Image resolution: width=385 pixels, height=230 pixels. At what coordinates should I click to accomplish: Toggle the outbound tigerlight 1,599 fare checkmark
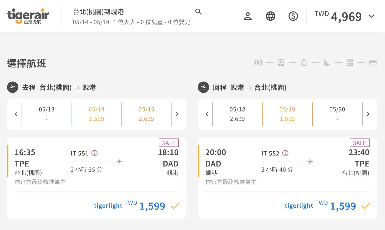pos(175,206)
